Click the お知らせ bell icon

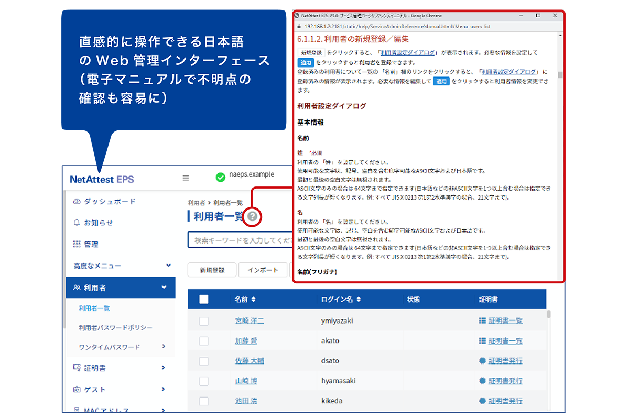tap(77, 223)
